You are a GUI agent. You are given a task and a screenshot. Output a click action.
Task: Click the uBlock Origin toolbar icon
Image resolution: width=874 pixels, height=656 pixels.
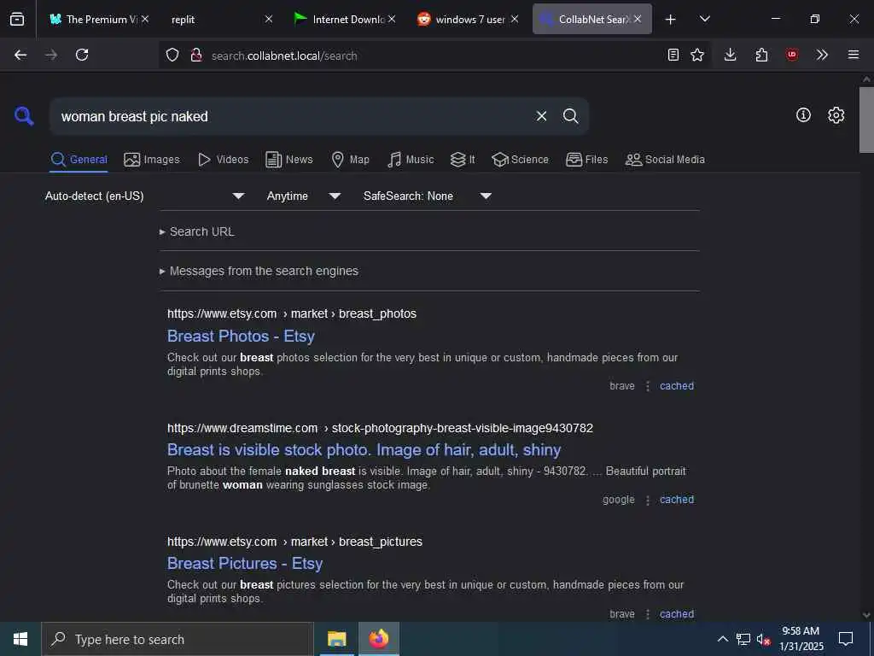792,55
